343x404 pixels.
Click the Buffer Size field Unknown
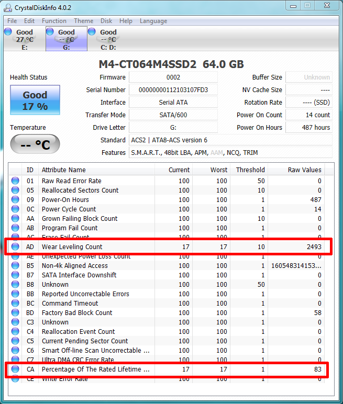point(309,77)
